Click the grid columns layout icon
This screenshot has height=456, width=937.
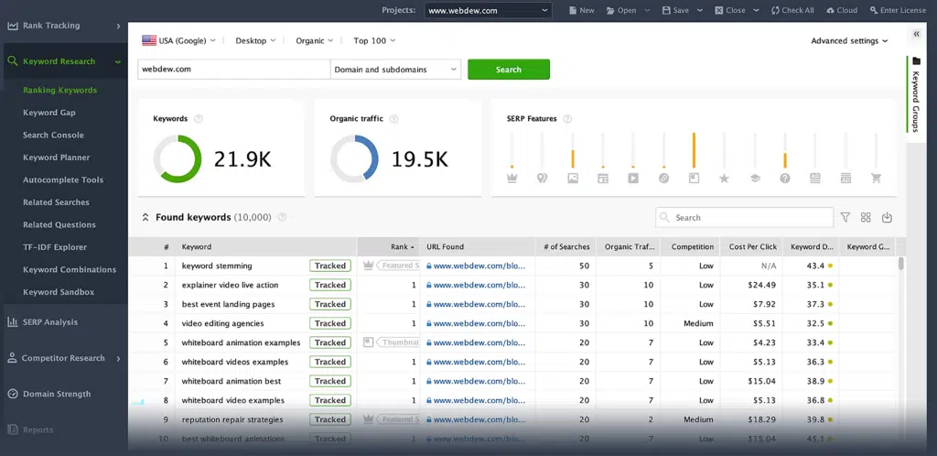pos(866,218)
